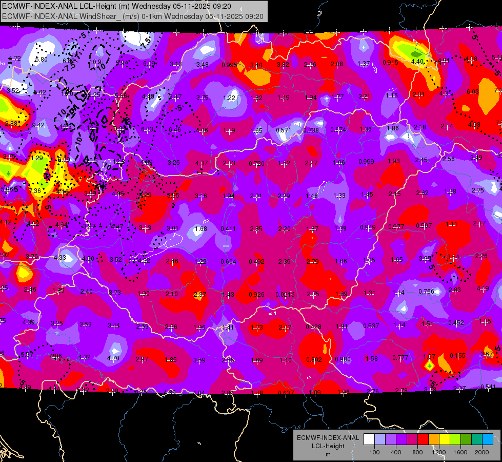Click the 100 tick label in legend
Image resolution: width=502 pixels, height=462 pixels.
[x=375, y=452]
